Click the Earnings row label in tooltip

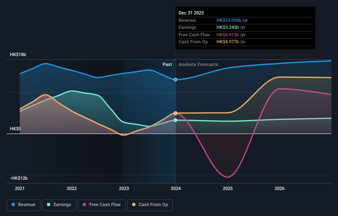pos(188,27)
